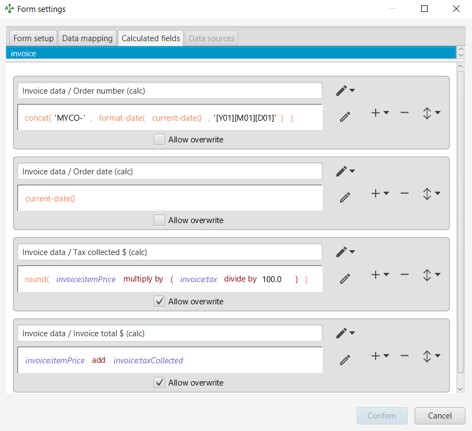Switch to the Form setup tab
472x431 pixels.
tap(34, 38)
